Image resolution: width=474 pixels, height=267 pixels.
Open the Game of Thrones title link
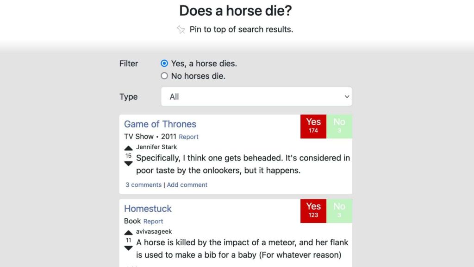point(160,124)
